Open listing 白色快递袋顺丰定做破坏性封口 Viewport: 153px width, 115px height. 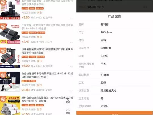(x=47, y=75)
